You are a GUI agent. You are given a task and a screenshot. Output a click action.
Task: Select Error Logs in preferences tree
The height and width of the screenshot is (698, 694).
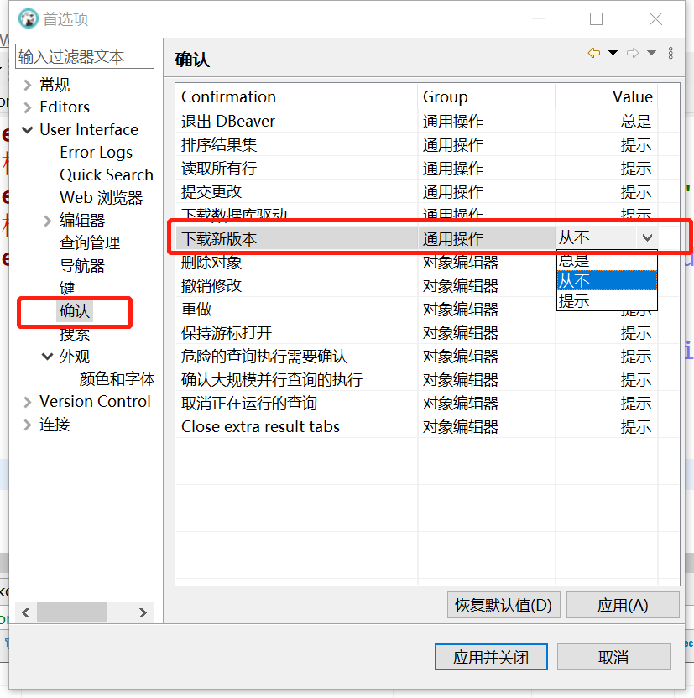(x=97, y=152)
